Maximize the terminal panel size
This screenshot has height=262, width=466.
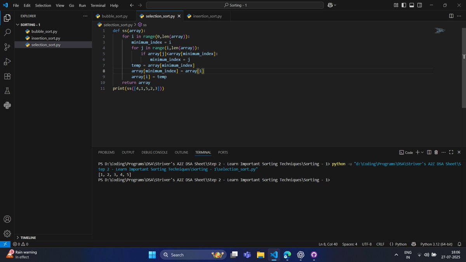pos(451,153)
